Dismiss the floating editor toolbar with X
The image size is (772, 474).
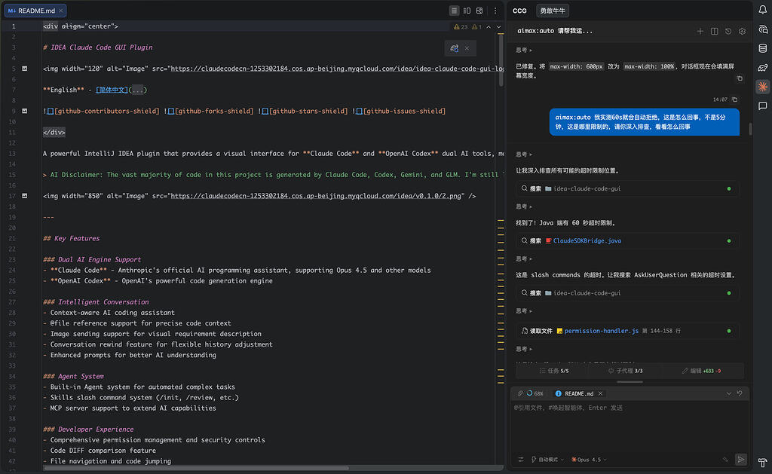pyautogui.click(x=467, y=47)
